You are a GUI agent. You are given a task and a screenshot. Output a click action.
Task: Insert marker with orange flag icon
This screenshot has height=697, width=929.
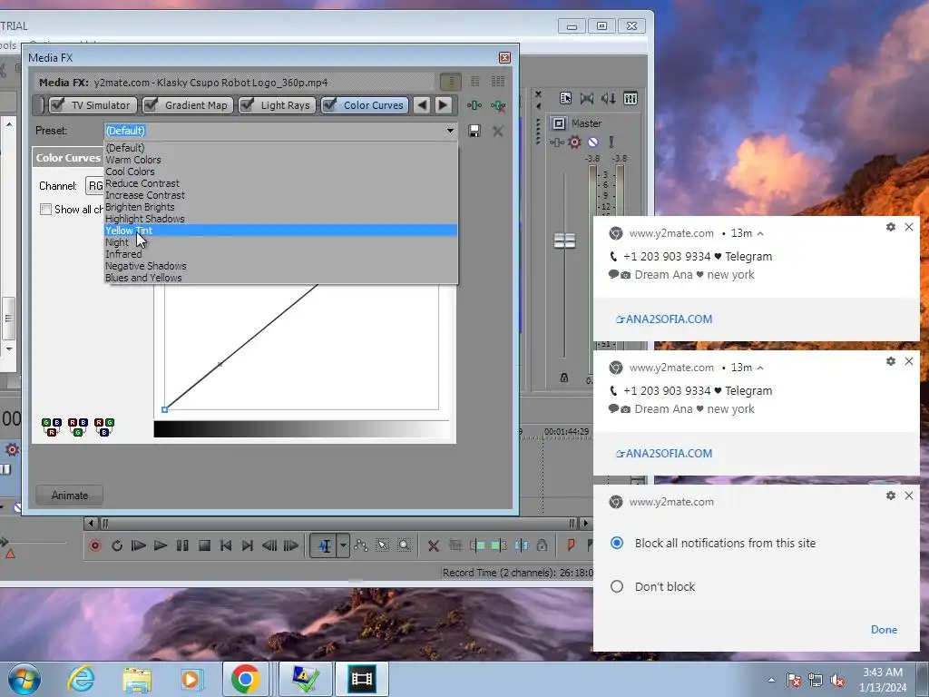point(571,545)
